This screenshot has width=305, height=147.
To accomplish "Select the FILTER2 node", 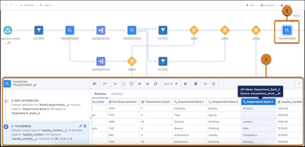I will (x=163, y=61).
